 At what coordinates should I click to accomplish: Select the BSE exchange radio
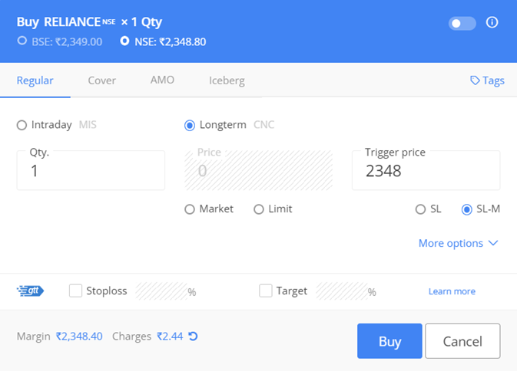(22, 41)
